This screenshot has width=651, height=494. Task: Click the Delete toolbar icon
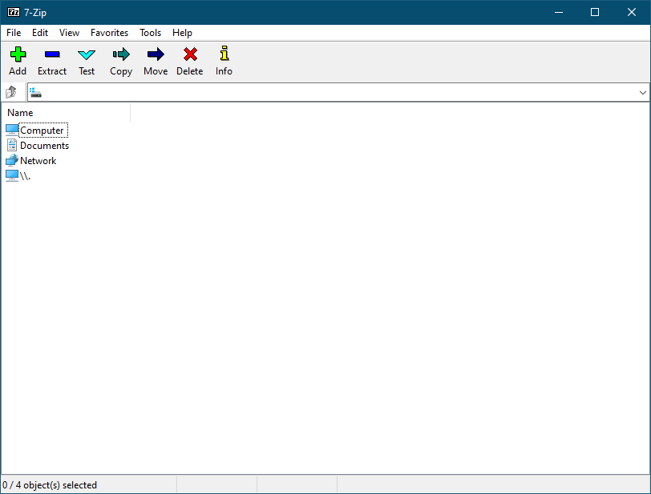tap(189, 60)
